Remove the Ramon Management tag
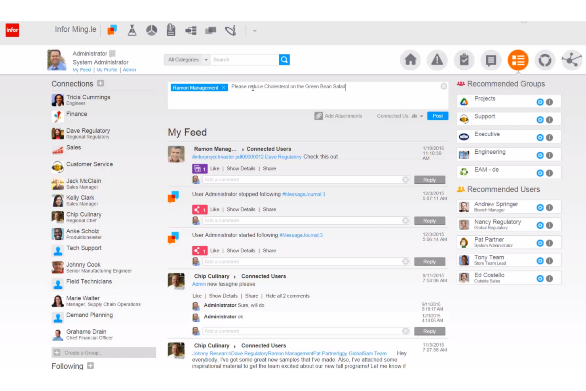 point(223,88)
